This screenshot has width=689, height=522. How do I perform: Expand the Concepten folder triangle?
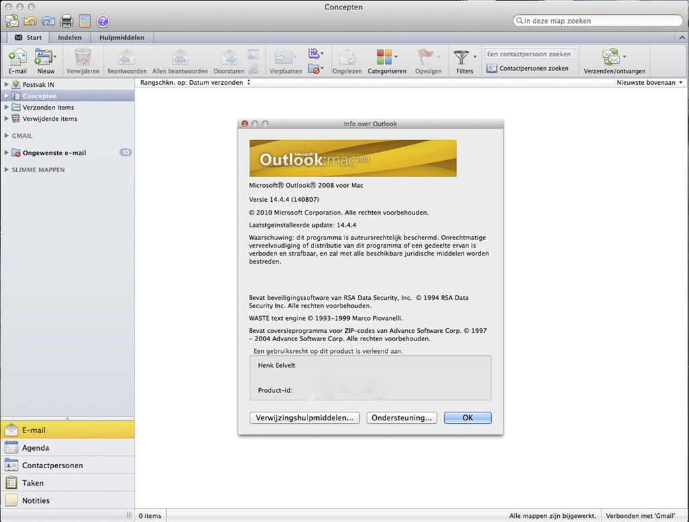6,96
